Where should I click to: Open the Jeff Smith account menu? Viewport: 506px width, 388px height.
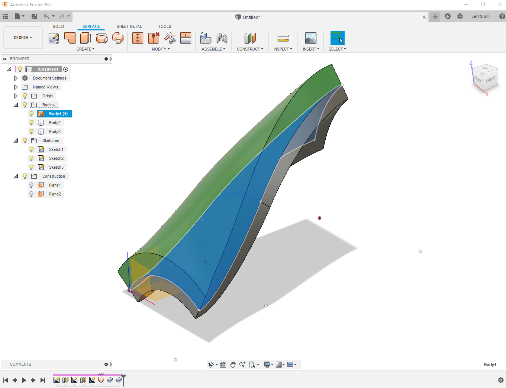coord(480,16)
